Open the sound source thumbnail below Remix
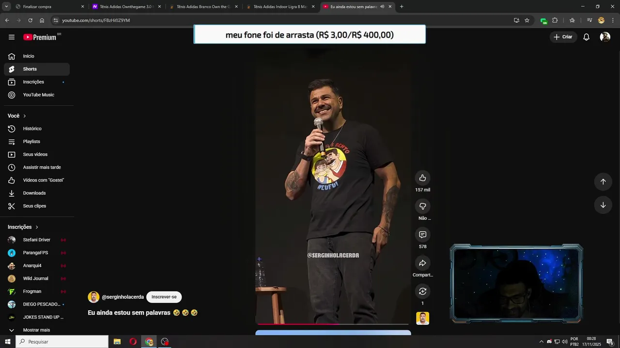Viewport: 620px width, 348px height. click(422, 319)
